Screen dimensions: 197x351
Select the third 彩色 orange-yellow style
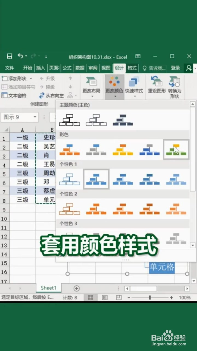tap(123, 150)
